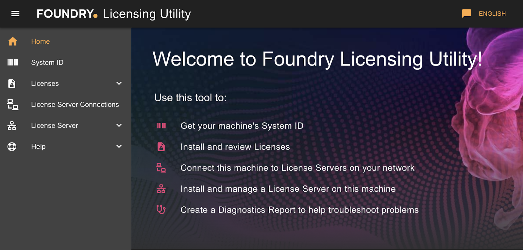Click 'Create a Diagnostics Report' line
The width and height of the screenshot is (523, 250).
coord(299,210)
